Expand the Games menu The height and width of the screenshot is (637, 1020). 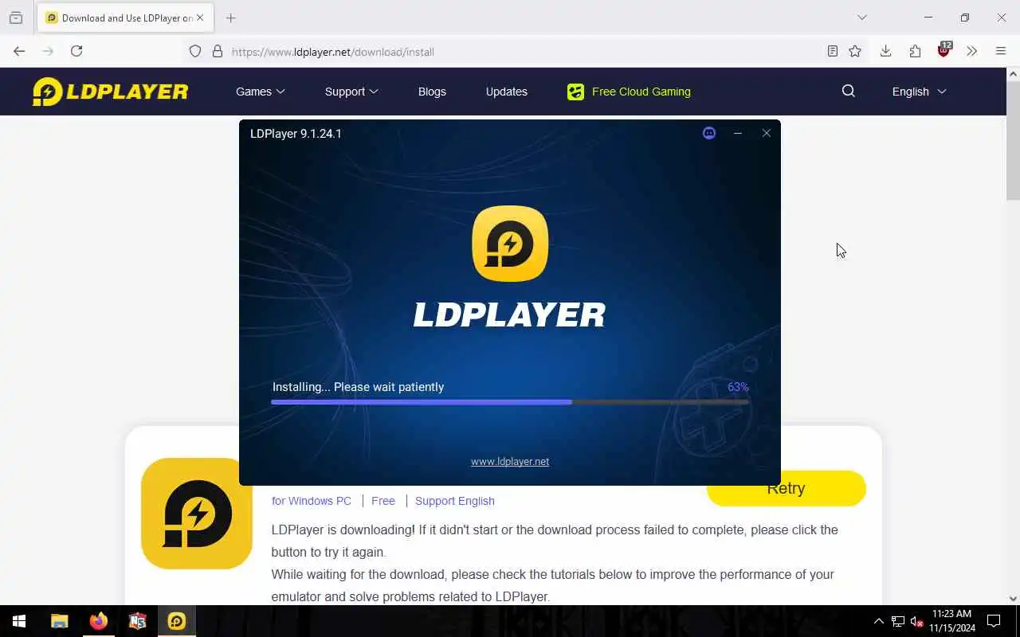[x=260, y=92]
